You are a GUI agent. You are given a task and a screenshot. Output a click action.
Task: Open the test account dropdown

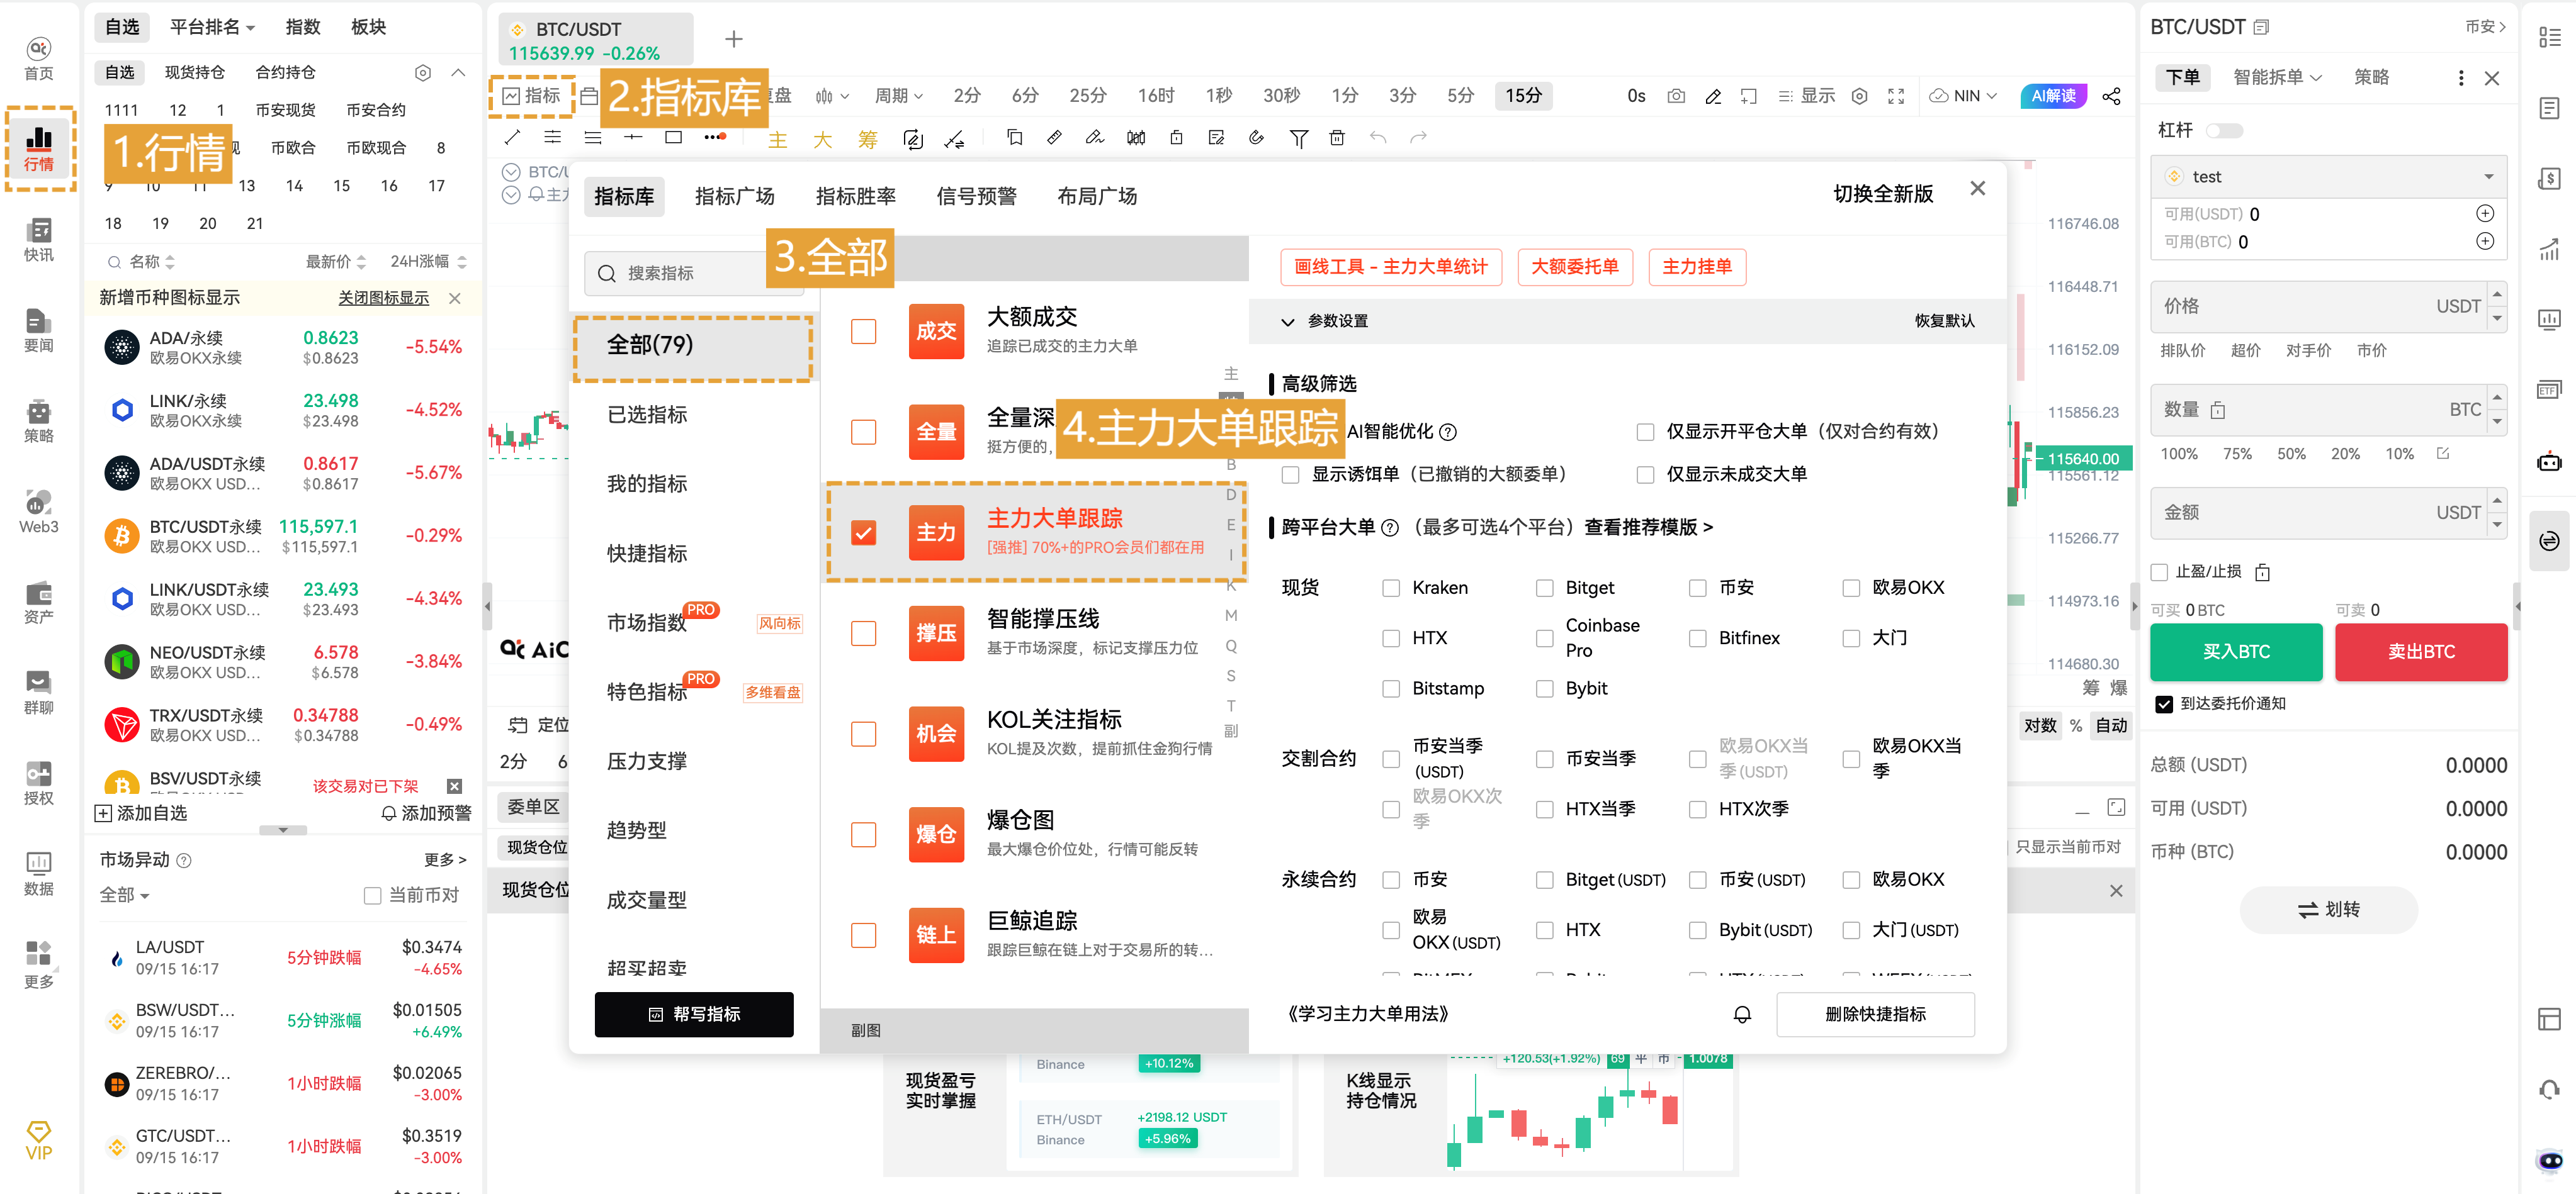[2328, 177]
